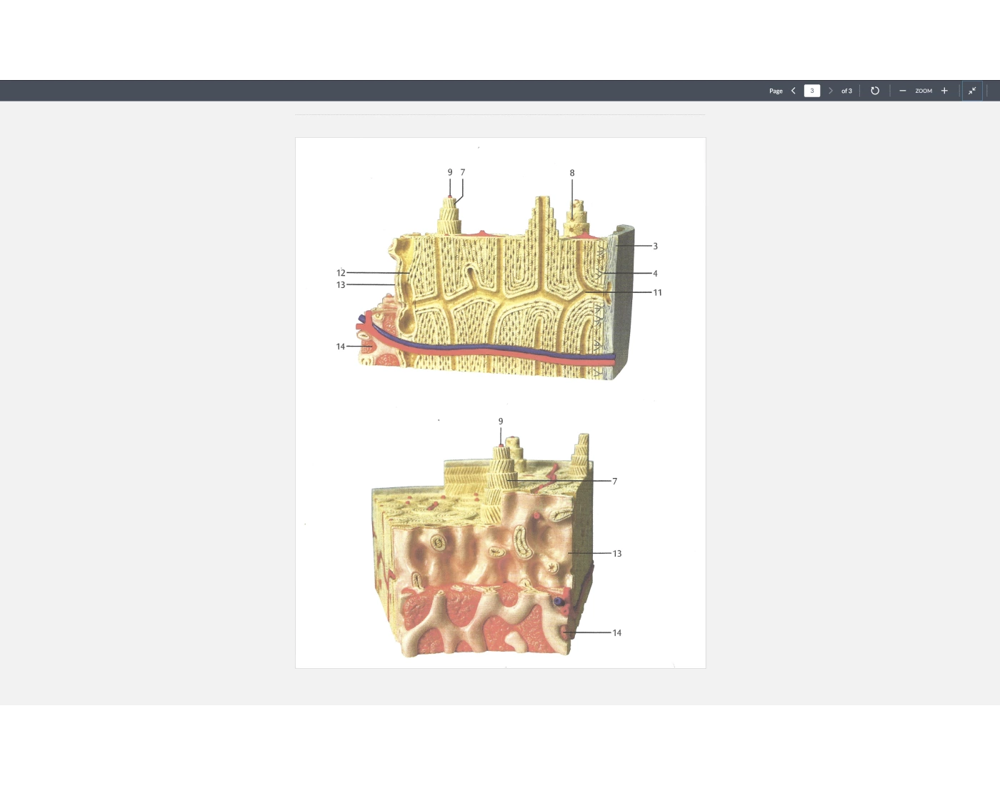This screenshot has height=786, width=1000.
Task: Click the page number input field
Action: (x=812, y=91)
